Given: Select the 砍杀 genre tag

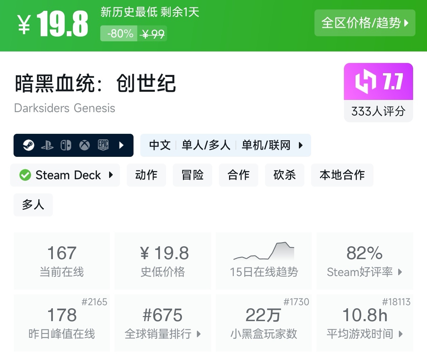Looking at the screenshot, I should coord(285,175).
